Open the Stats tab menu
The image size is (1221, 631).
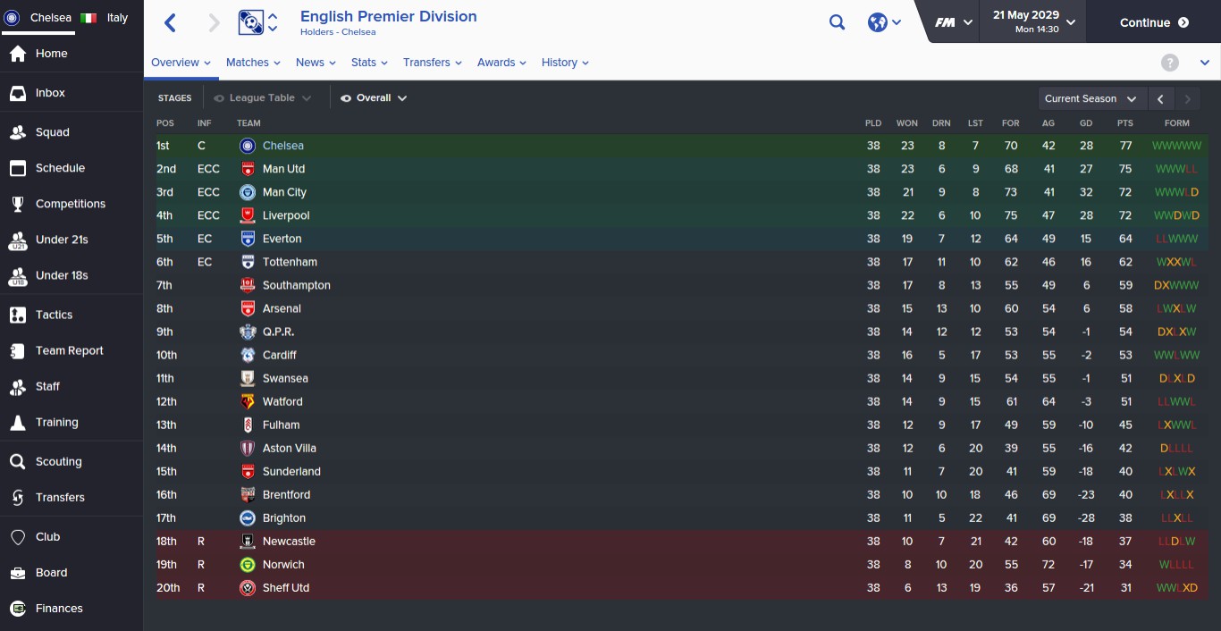click(369, 63)
